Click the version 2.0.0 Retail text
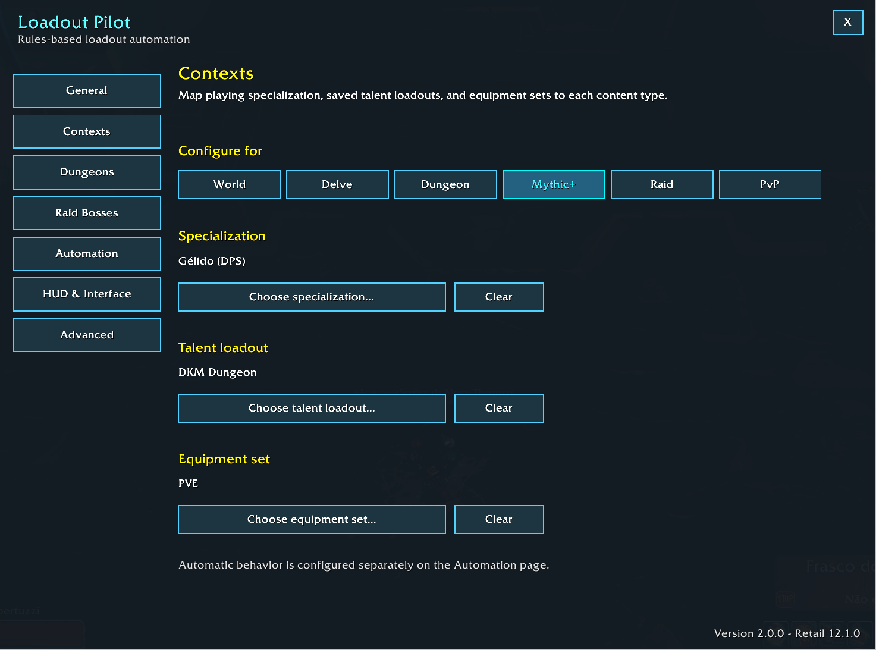The image size is (876, 650). pos(787,633)
